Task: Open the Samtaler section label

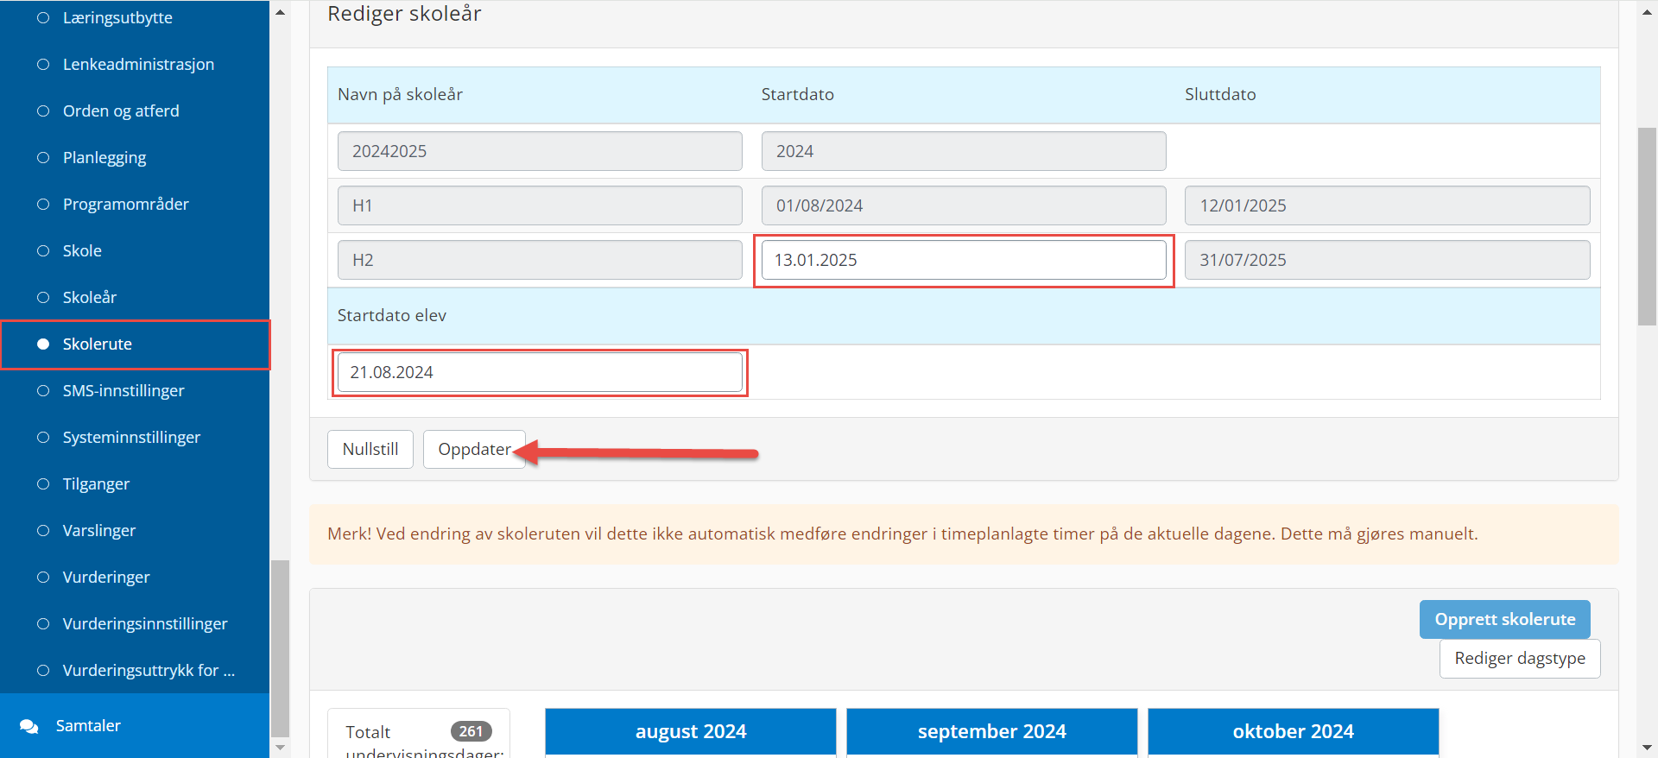Action: point(88,725)
